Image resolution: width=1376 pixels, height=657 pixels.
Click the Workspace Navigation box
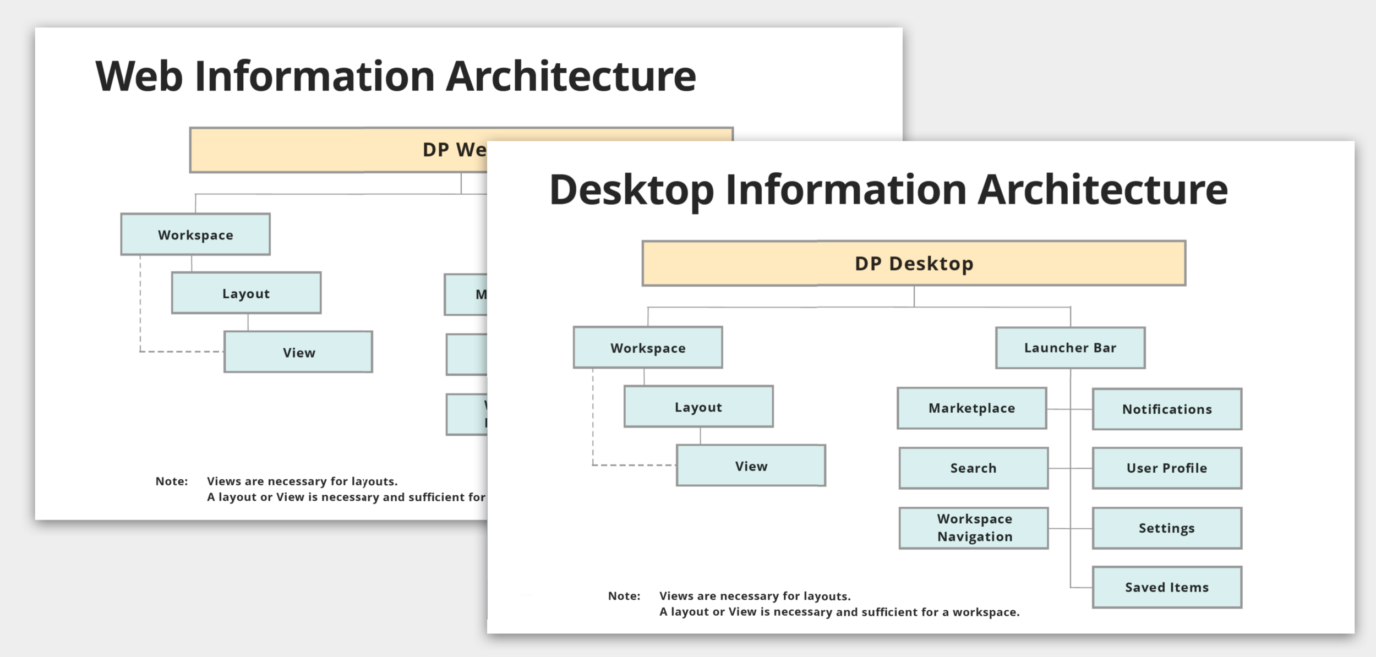[974, 528]
